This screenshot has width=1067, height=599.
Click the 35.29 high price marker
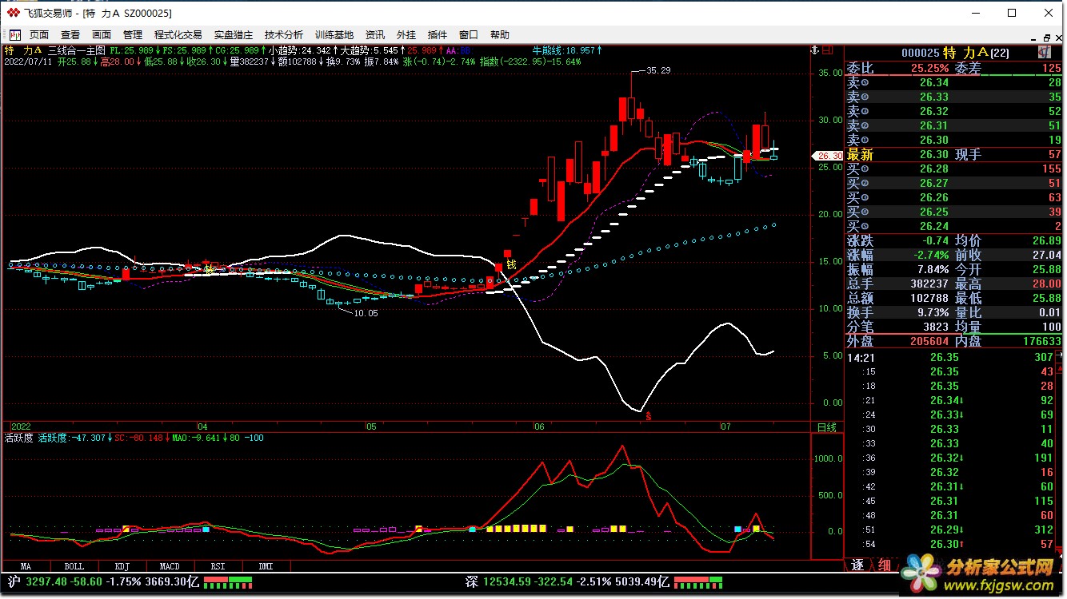click(658, 70)
